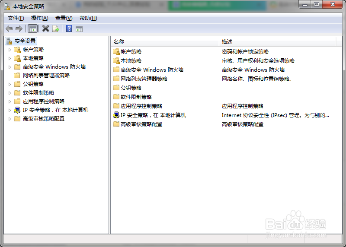
Task: Select 高级安全 Windows 防火墙 label in tree
Action: [54, 67]
